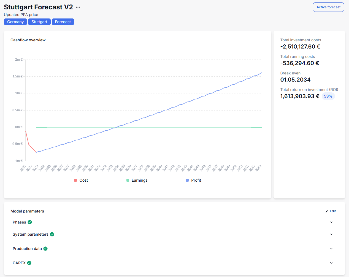Click the Active forecast button

pyautogui.click(x=328, y=7)
